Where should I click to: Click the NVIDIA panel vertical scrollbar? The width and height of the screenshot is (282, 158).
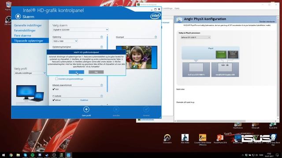(x=278, y=68)
